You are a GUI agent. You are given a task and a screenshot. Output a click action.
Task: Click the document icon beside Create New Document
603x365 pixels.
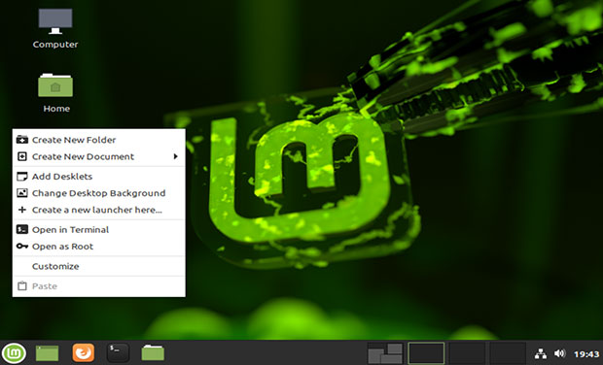coord(22,156)
